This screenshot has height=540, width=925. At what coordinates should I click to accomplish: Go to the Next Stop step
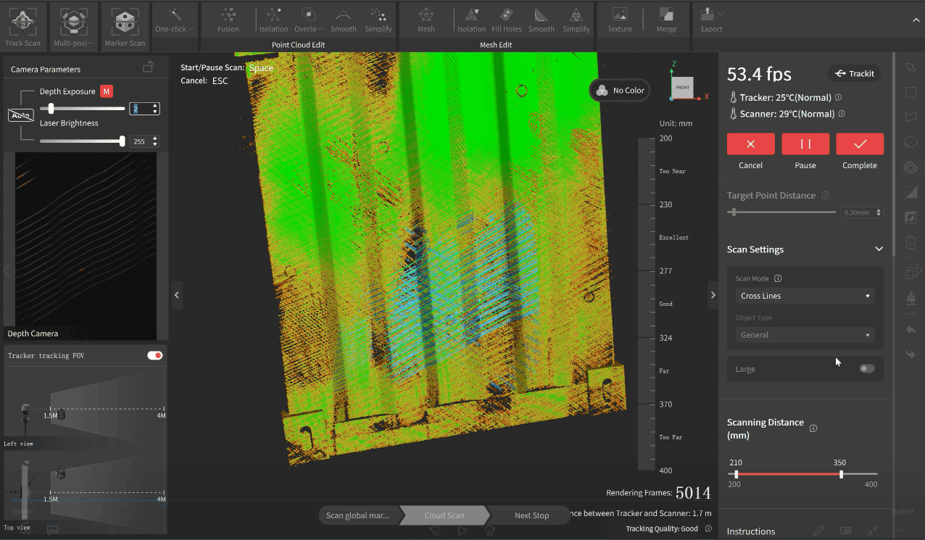pyautogui.click(x=531, y=515)
